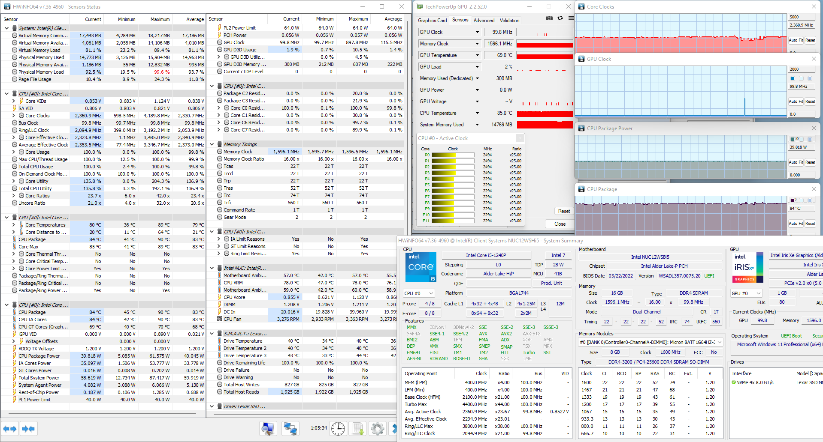
Task: Click the networked computers remote icon
Action: point(290,429)
